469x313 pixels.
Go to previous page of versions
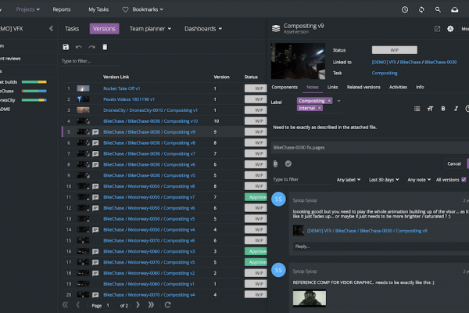78,305
